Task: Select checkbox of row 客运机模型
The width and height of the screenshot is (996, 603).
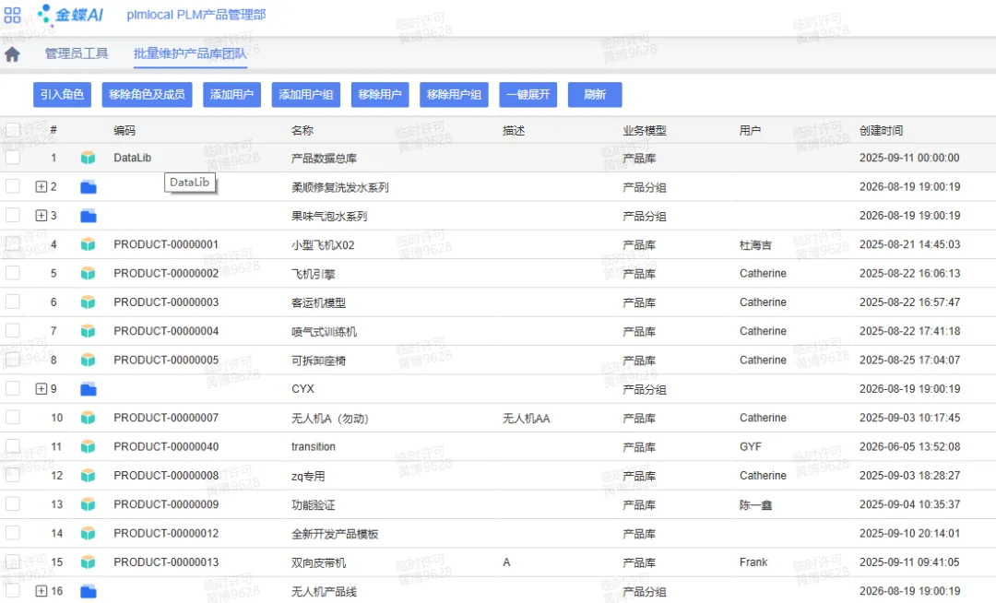Action: [x=13, y=301]
